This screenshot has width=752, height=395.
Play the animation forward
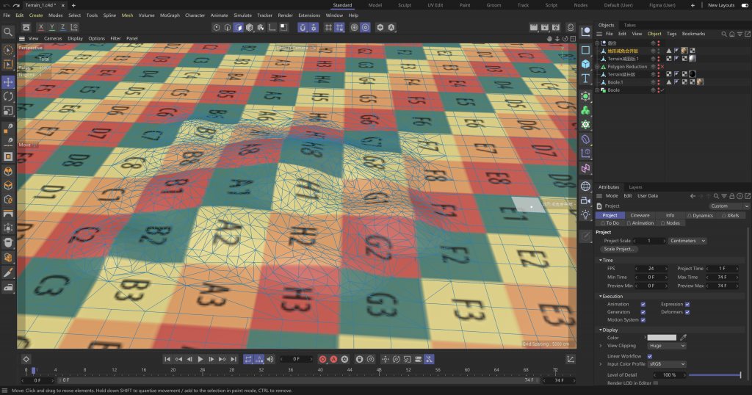click(x=200, y=359)
